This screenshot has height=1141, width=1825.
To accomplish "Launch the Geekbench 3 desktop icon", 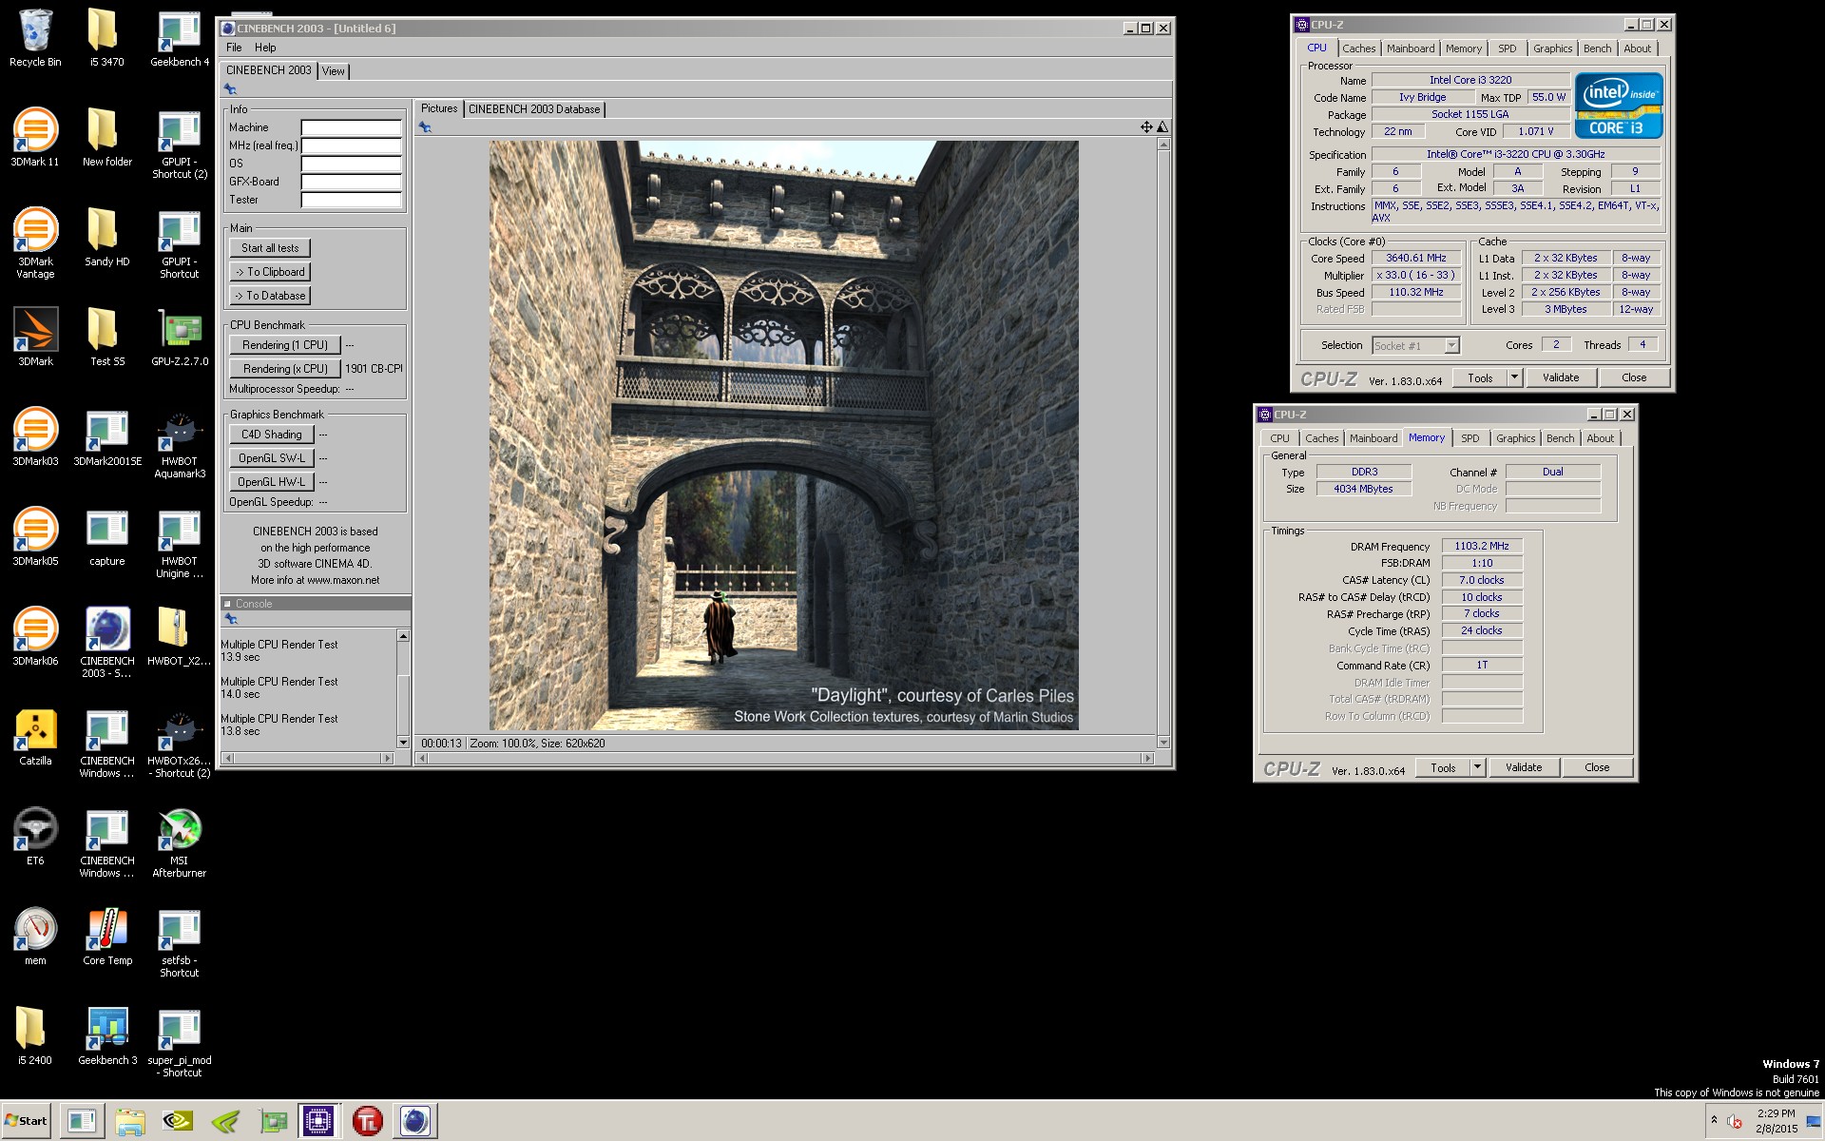I will point(106,1036).
